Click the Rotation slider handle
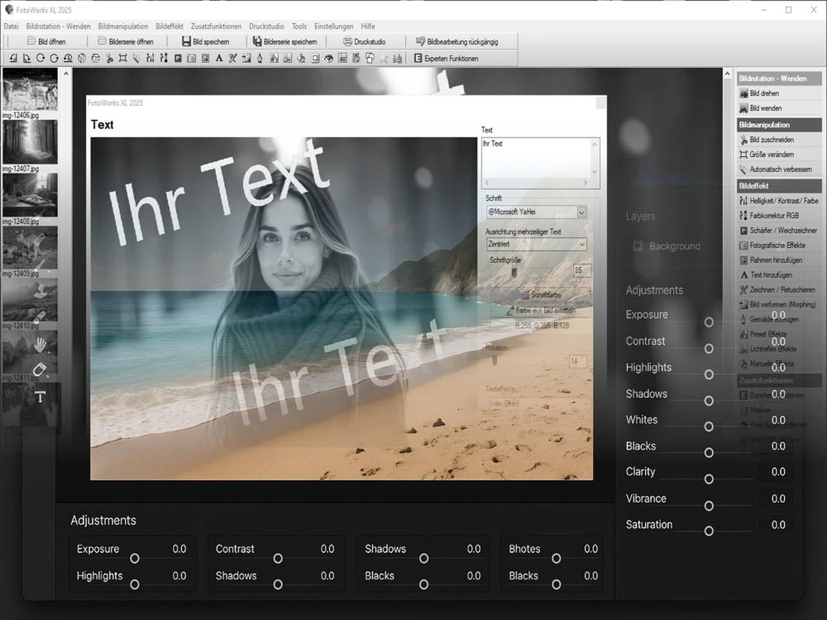Screen dimensions: 827x620 click(494, 361)
